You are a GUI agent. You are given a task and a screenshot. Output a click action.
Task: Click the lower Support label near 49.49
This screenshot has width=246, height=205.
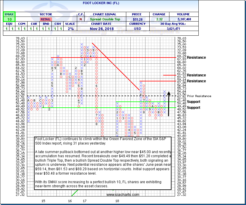pyautogui.click(x=193, y=108)
